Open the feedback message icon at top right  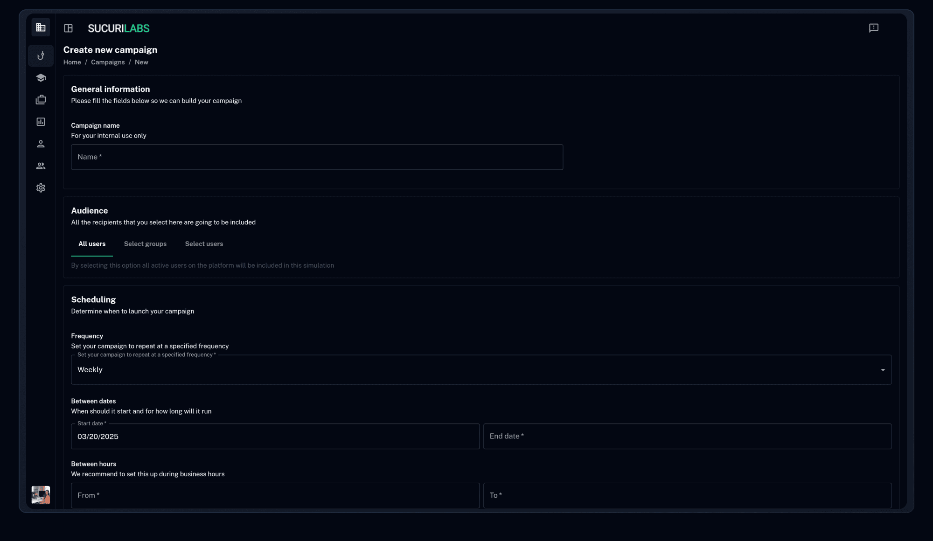[873, 28]
